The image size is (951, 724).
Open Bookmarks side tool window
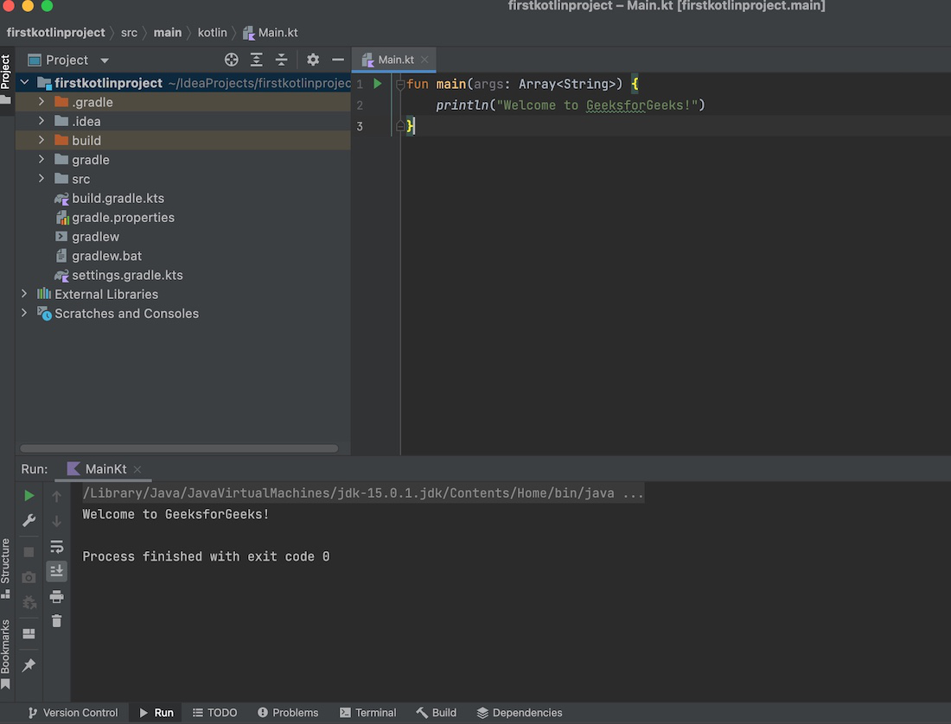click(6, 654)
